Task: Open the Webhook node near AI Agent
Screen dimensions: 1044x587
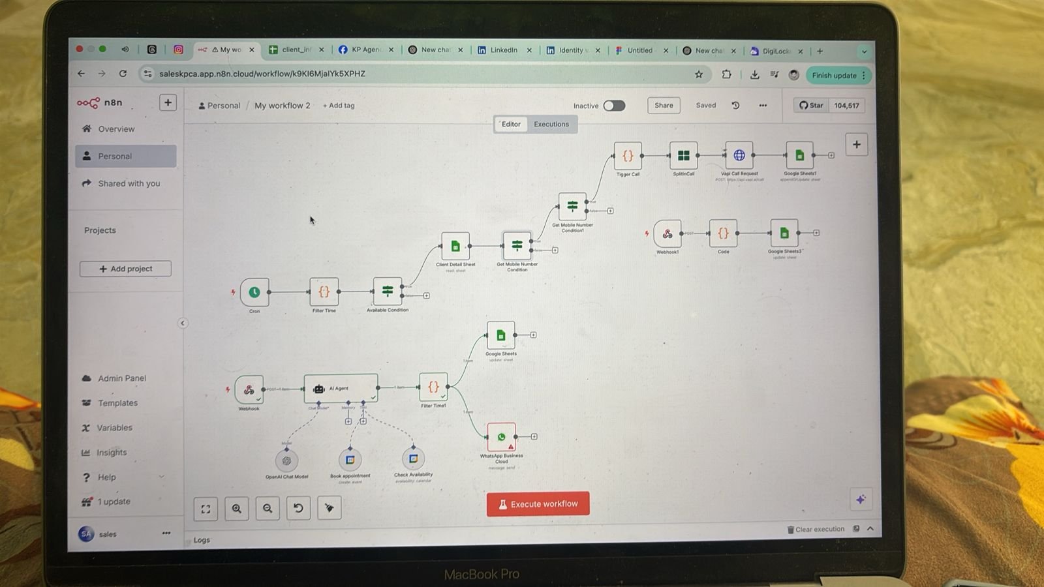Action: (249, 390)
